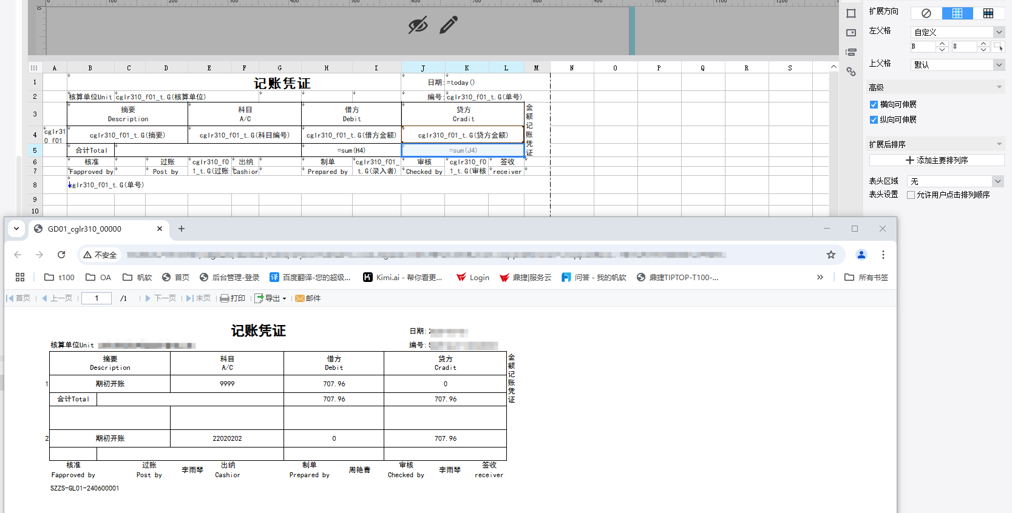Select no expansion direction option
Image resolution: width=1012 pixels, height=513 pixels.
(926, 13)
